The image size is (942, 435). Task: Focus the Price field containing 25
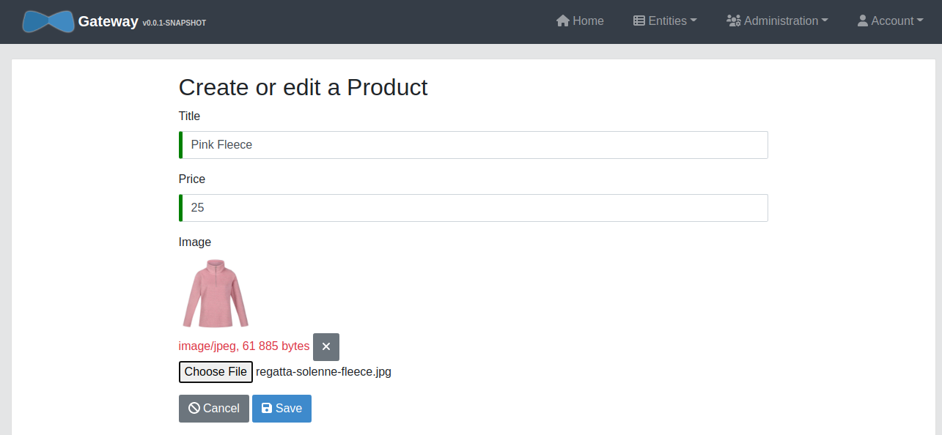(x=474, y=208)
